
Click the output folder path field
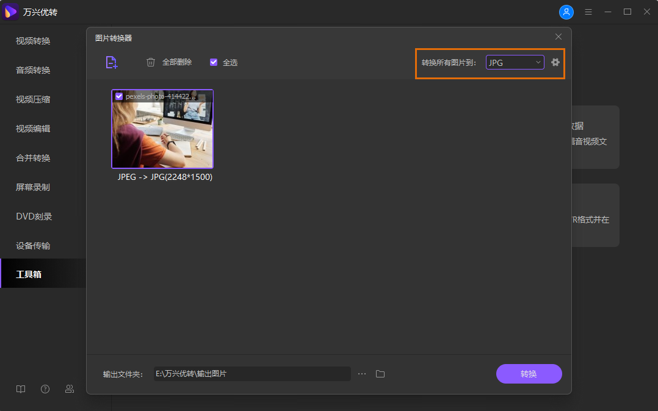point(252,373)
